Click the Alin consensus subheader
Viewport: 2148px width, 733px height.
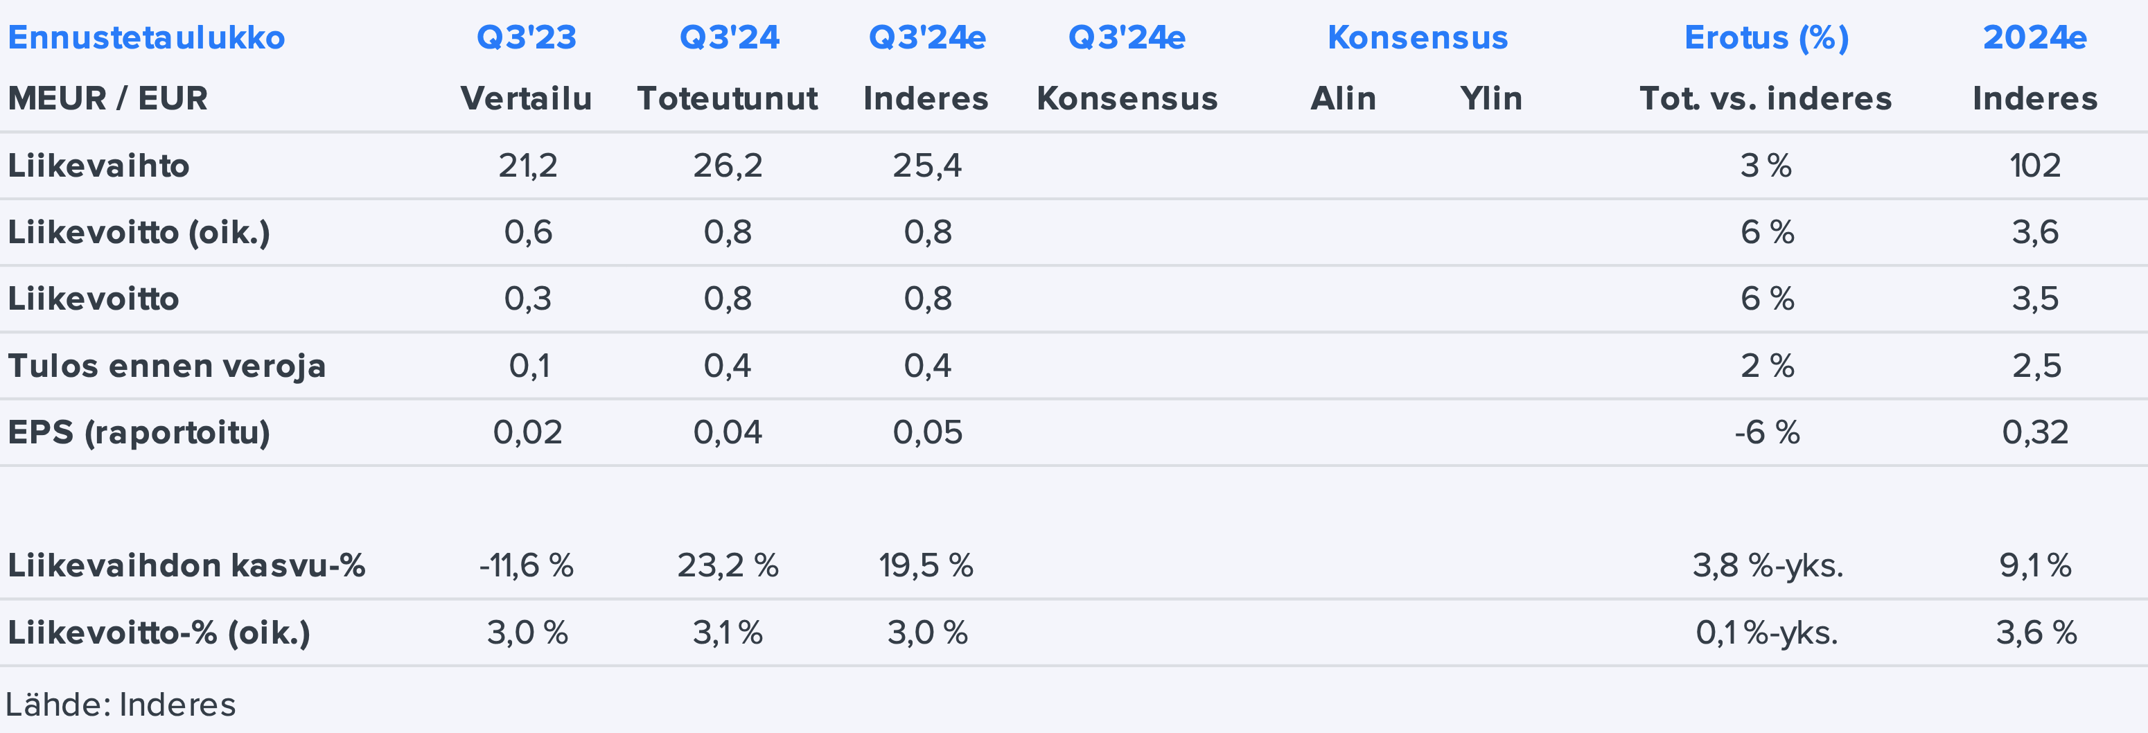click(x=1343, y=98)
